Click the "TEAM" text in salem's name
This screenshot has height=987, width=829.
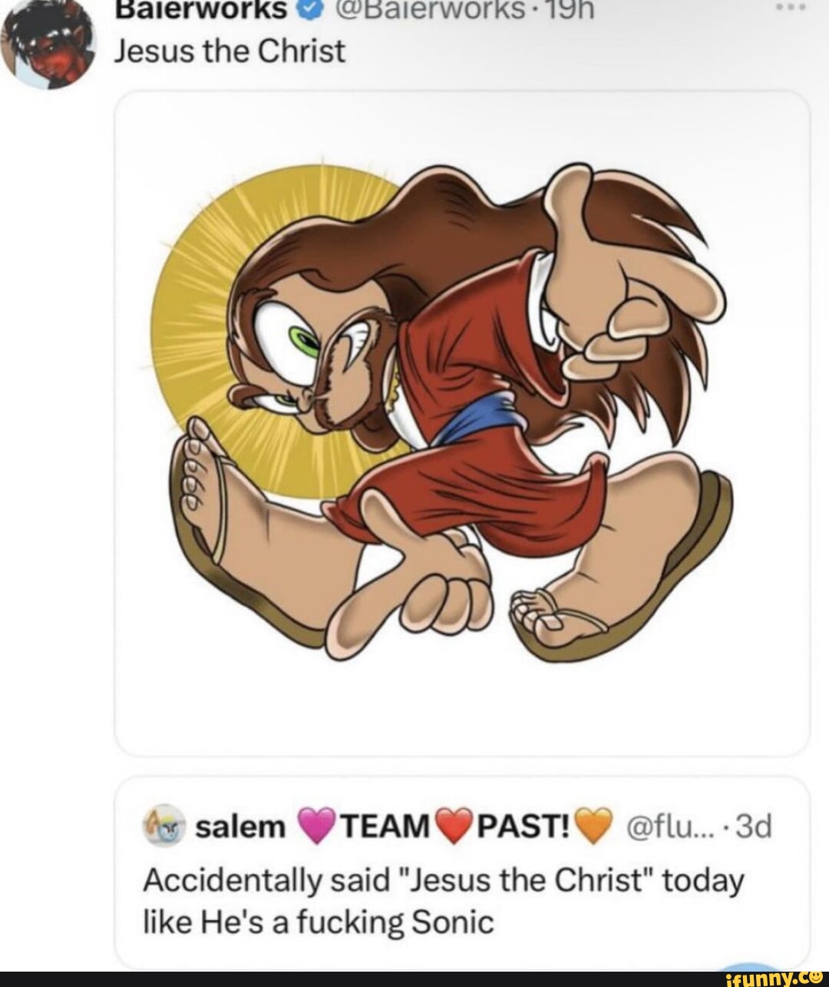click(x=382, y=826)
